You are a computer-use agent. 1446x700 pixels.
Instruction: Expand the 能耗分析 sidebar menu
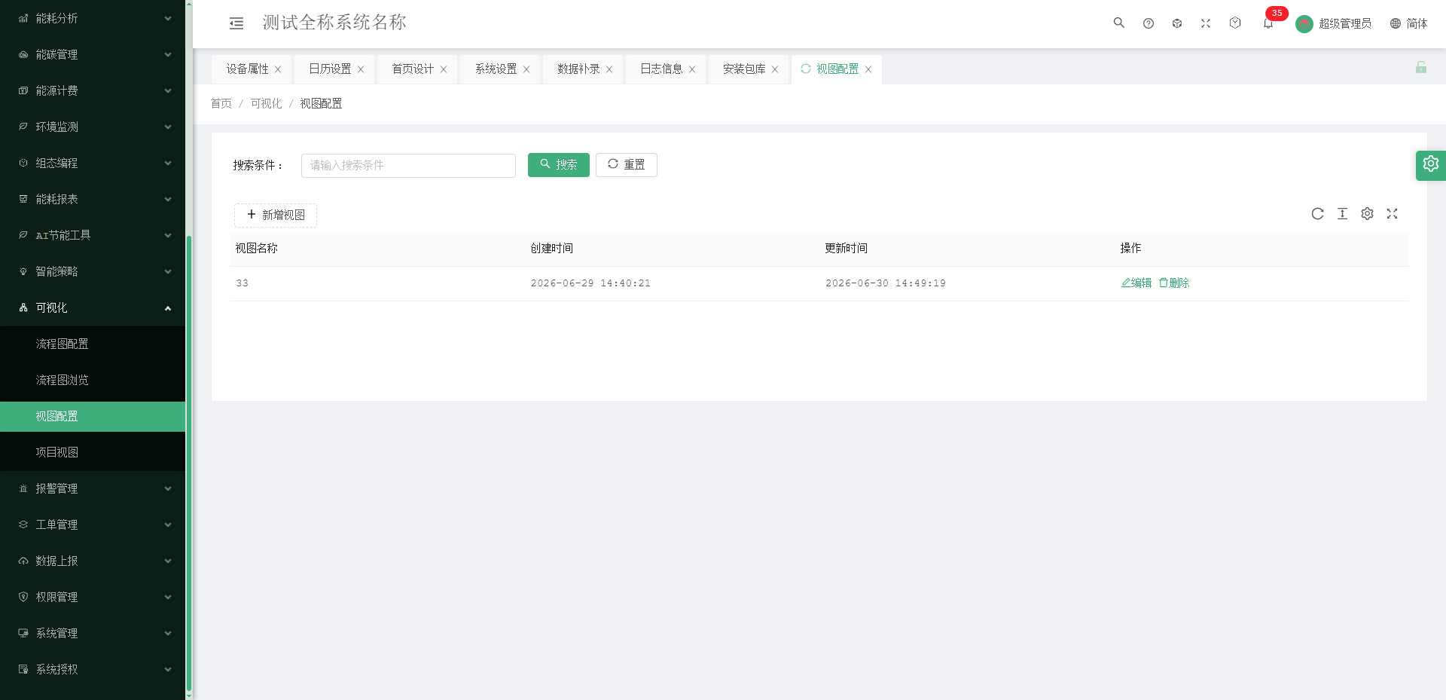93,18
